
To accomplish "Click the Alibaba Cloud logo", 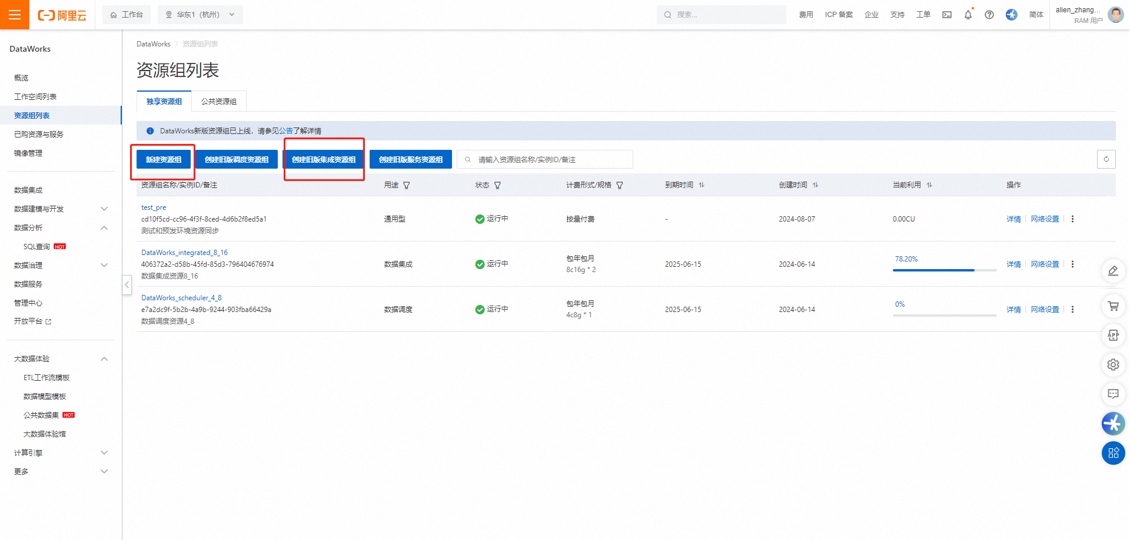I will click(62, 15).
